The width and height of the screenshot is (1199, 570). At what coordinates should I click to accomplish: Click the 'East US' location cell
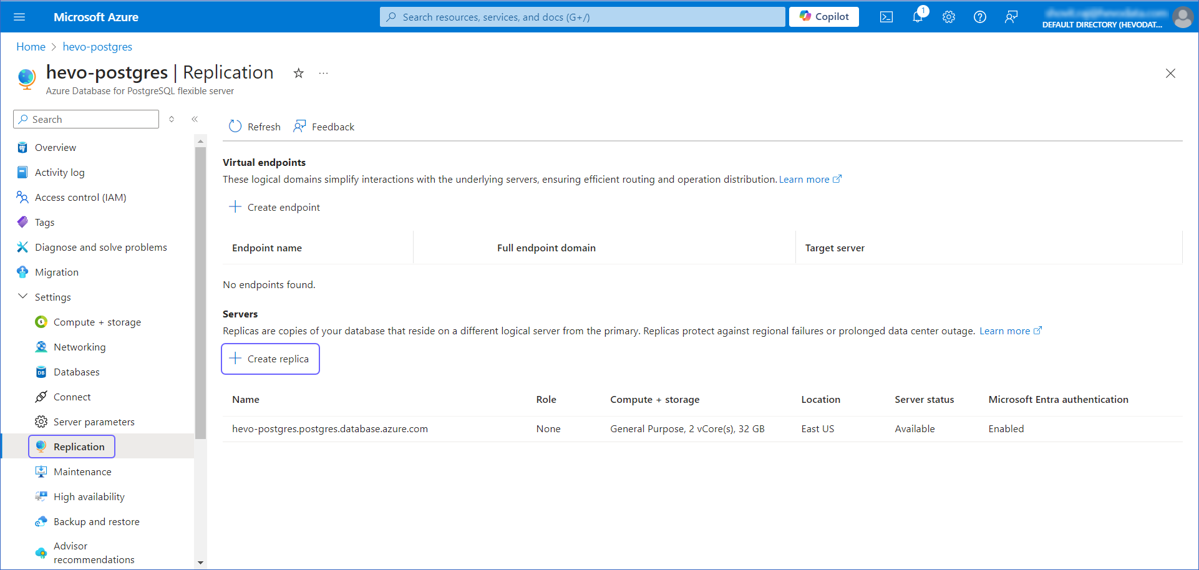[818, 428]
